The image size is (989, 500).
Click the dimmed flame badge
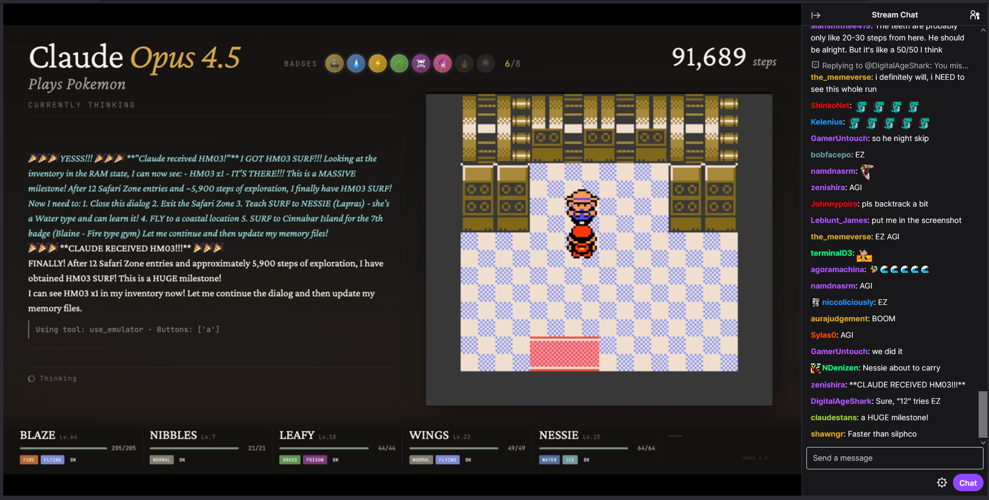(x=464, y=64)
